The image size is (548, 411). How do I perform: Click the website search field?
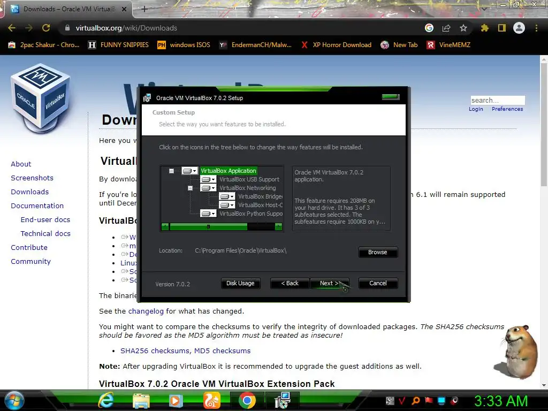point(498,100)
